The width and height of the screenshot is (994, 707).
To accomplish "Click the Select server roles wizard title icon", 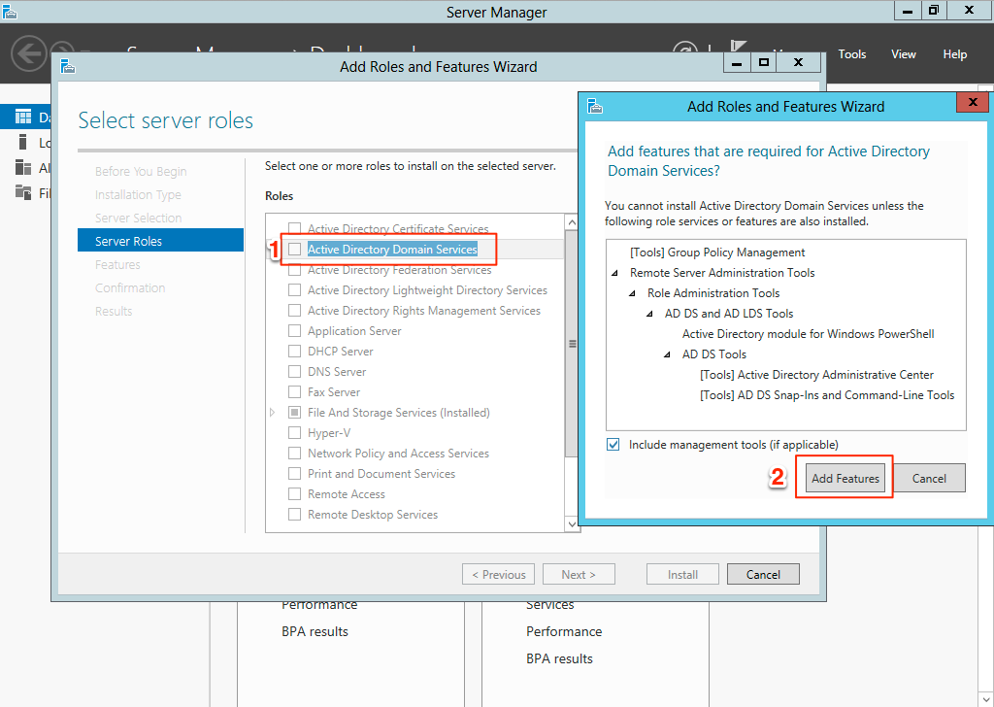I will pos(68,66).
